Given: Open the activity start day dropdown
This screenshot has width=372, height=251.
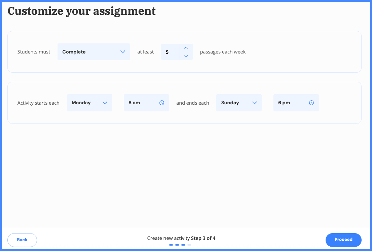Looking at the screenshot, I should [86, 103].
